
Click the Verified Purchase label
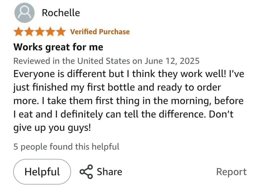tap(100, 32)
